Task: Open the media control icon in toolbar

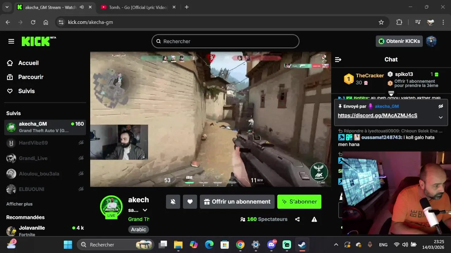Action: (x=418, y=22)
